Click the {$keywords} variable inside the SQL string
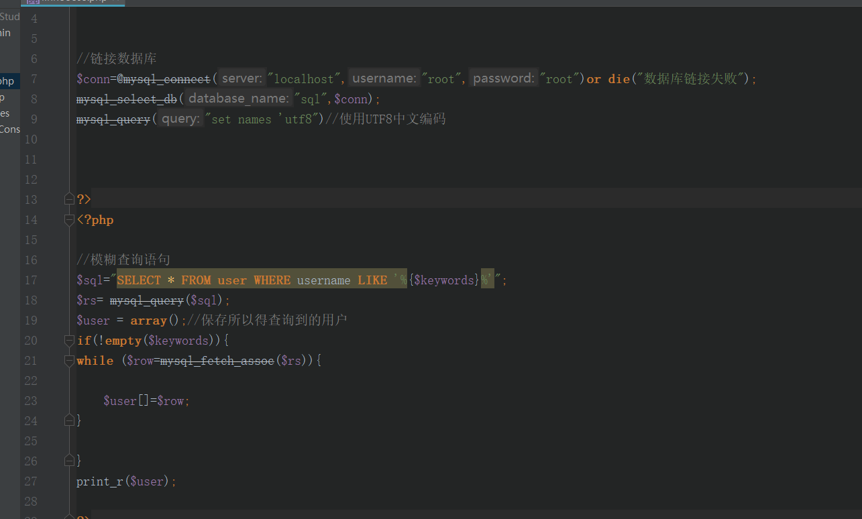Screen dimensions: 862x519 pos(443,280)
